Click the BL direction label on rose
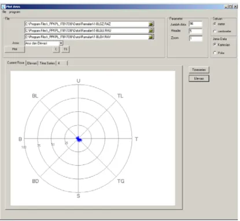The image size is (240, 221). pos(35,96)
